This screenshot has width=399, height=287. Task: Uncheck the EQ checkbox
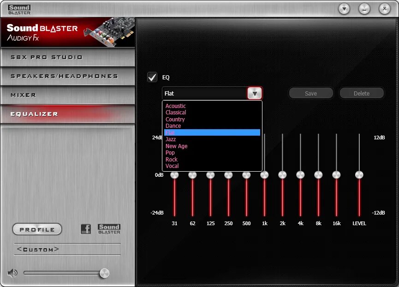[152, 77]
